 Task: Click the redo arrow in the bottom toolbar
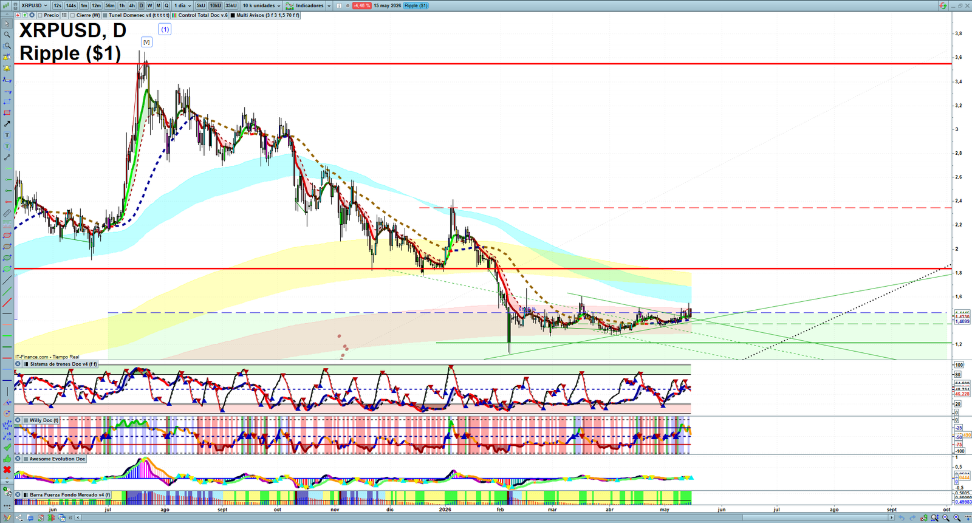tap(912, 518)
